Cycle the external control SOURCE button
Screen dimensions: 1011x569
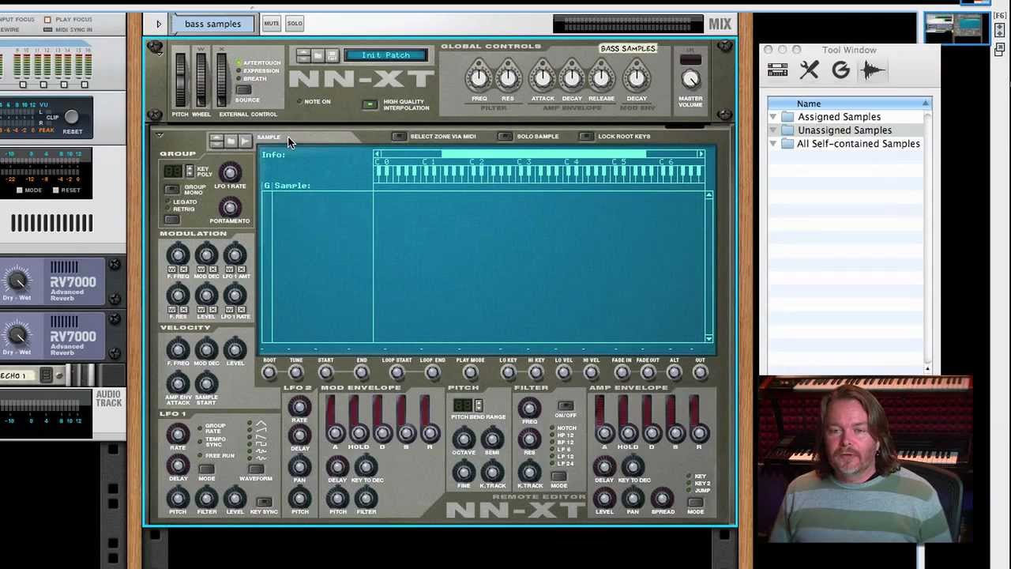[245, 91]
